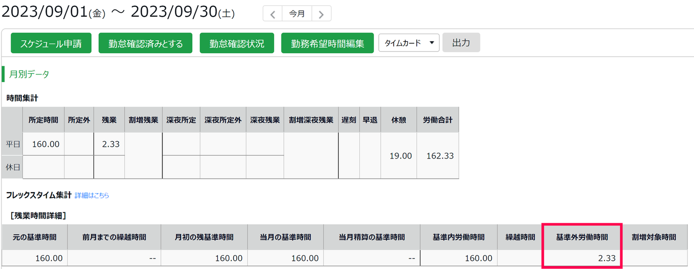This screenshot has height=269, width=694.
Task: Open 勤務希望時間編集
Action: 327,43
